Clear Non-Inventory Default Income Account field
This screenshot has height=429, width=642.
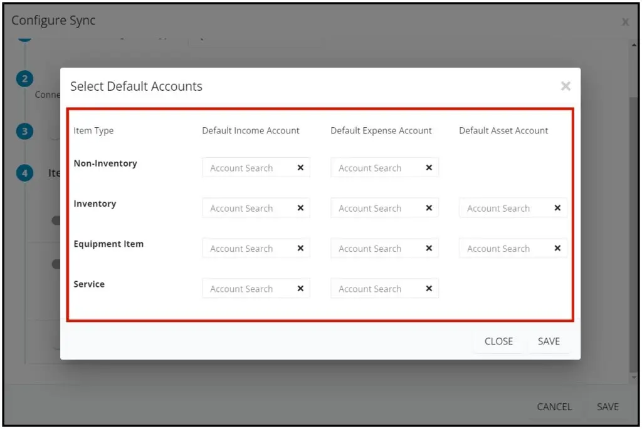point(300,168)
